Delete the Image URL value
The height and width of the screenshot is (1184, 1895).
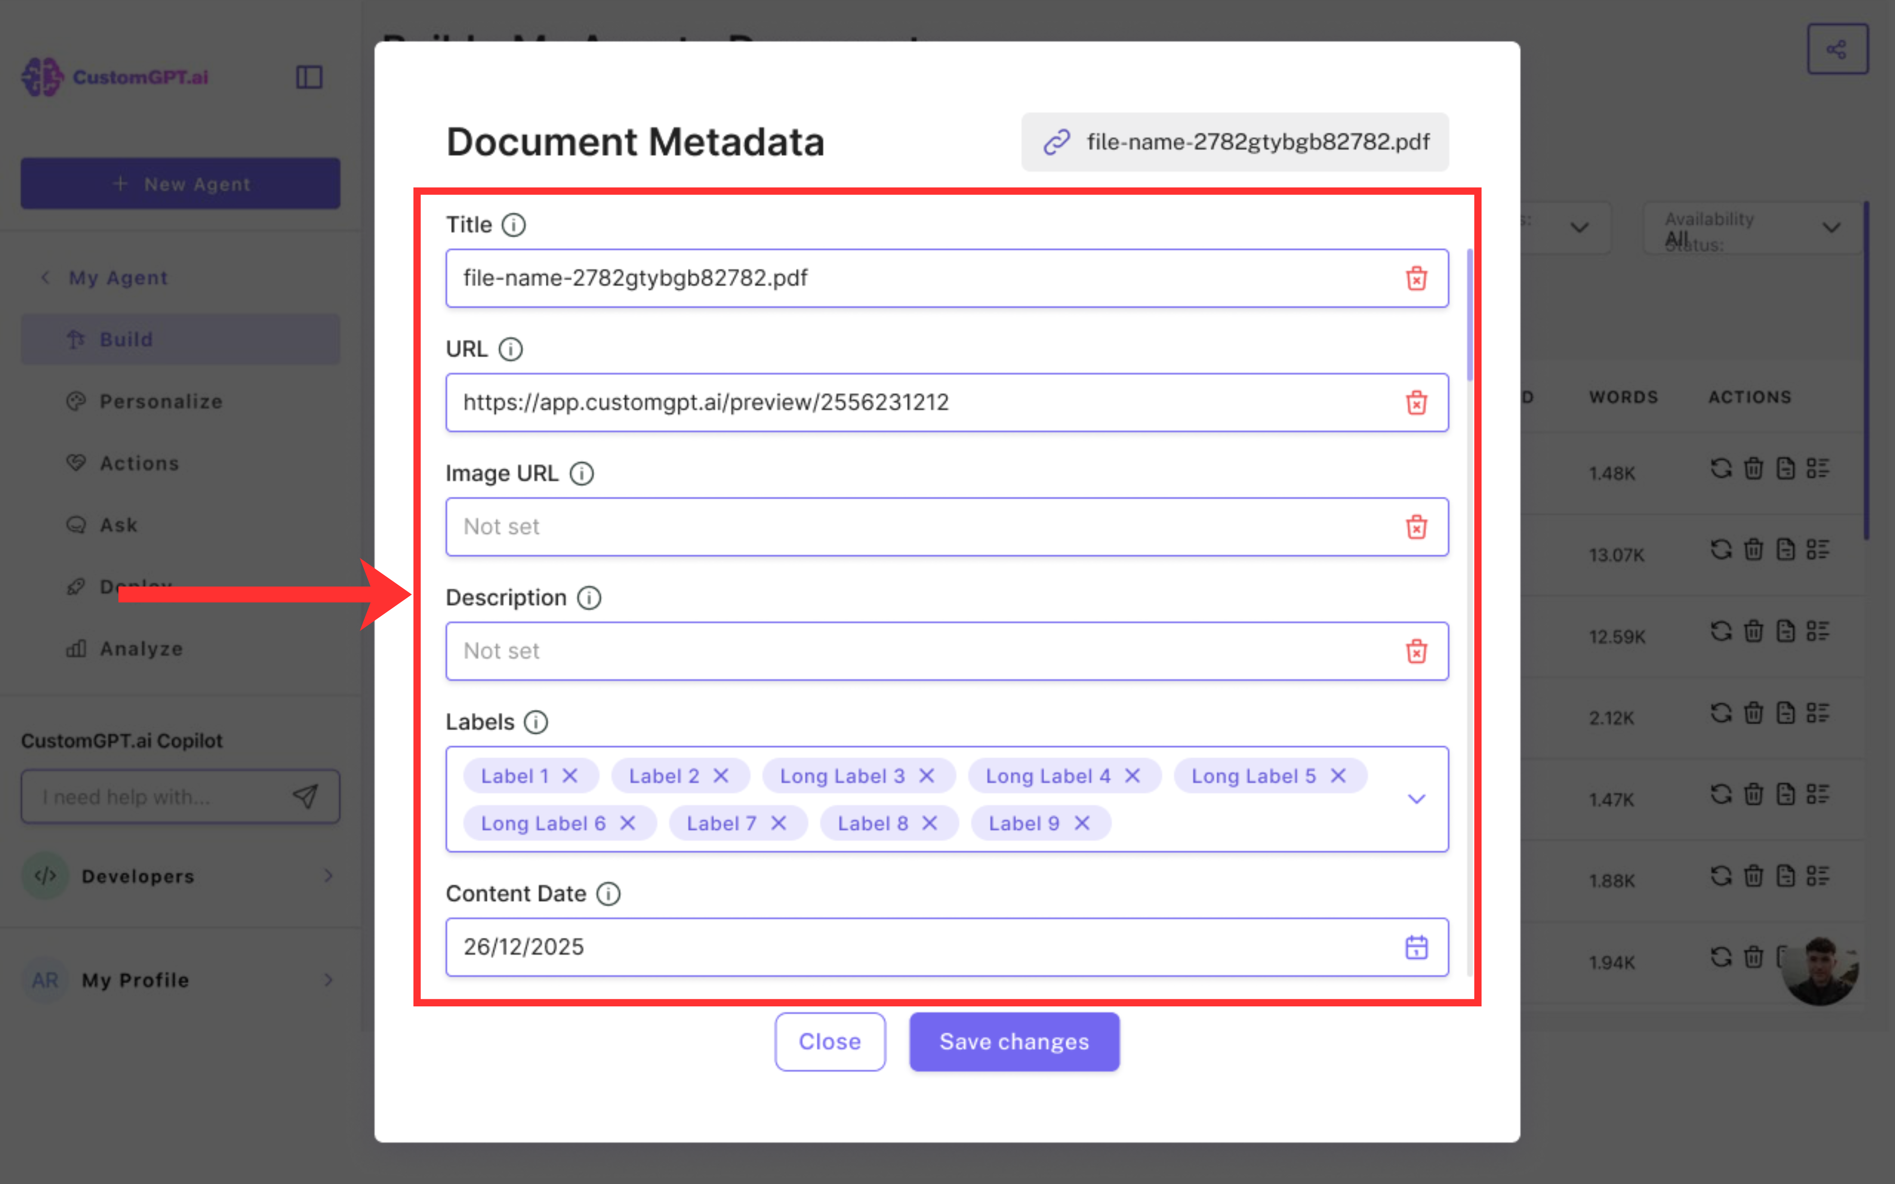pyautogui.click(x=1416, y=527)
